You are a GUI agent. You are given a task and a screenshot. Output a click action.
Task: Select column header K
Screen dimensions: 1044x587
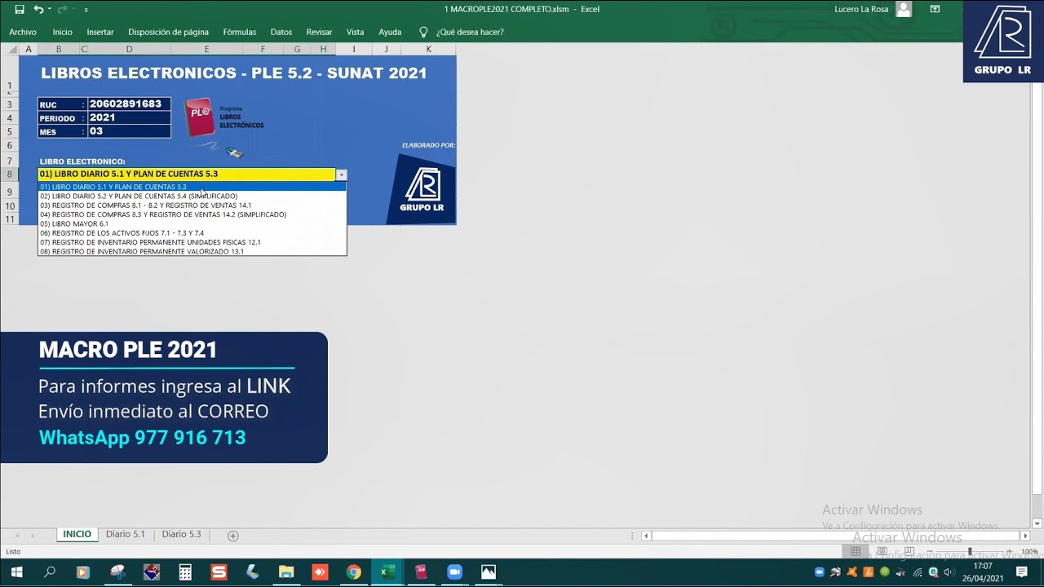point(428,49)
